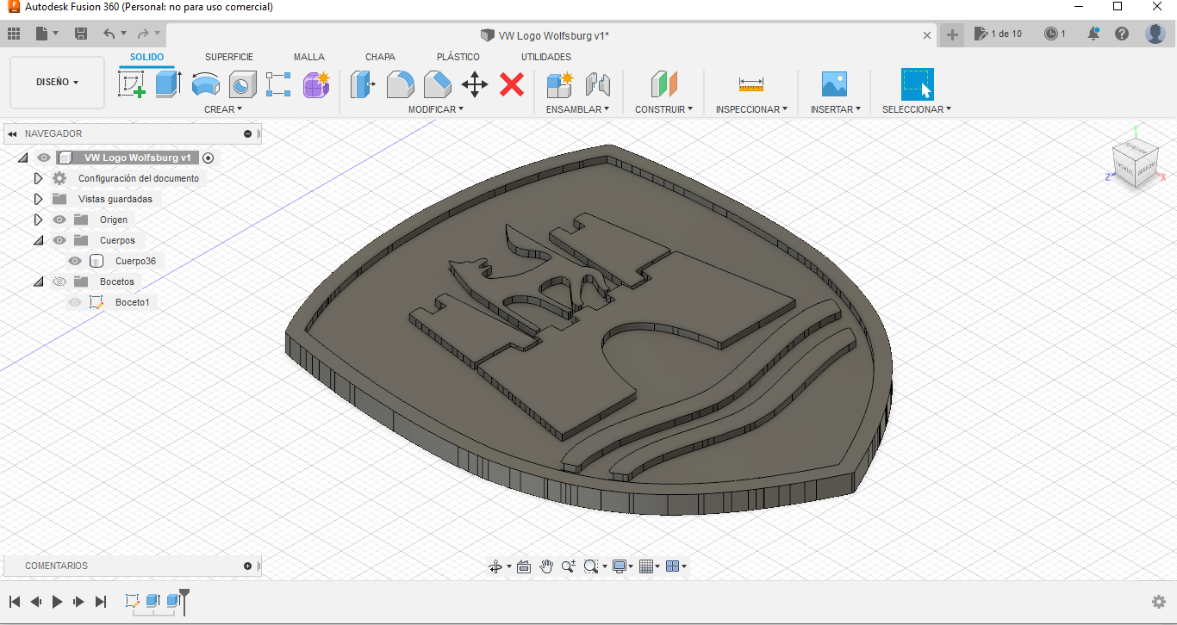This screenshot has width=1177, height=625.
Task: Select the Extrude tool
Action: 169,84
